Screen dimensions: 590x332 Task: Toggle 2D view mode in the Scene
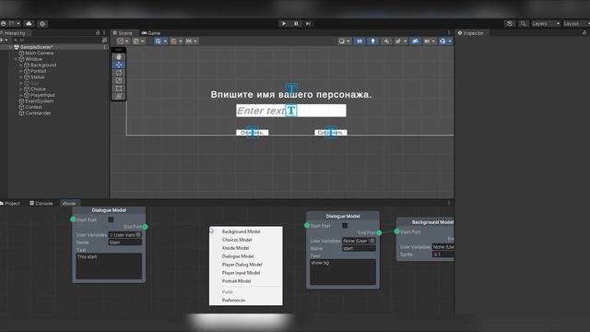pyautogui.click(x=360, y=41)
